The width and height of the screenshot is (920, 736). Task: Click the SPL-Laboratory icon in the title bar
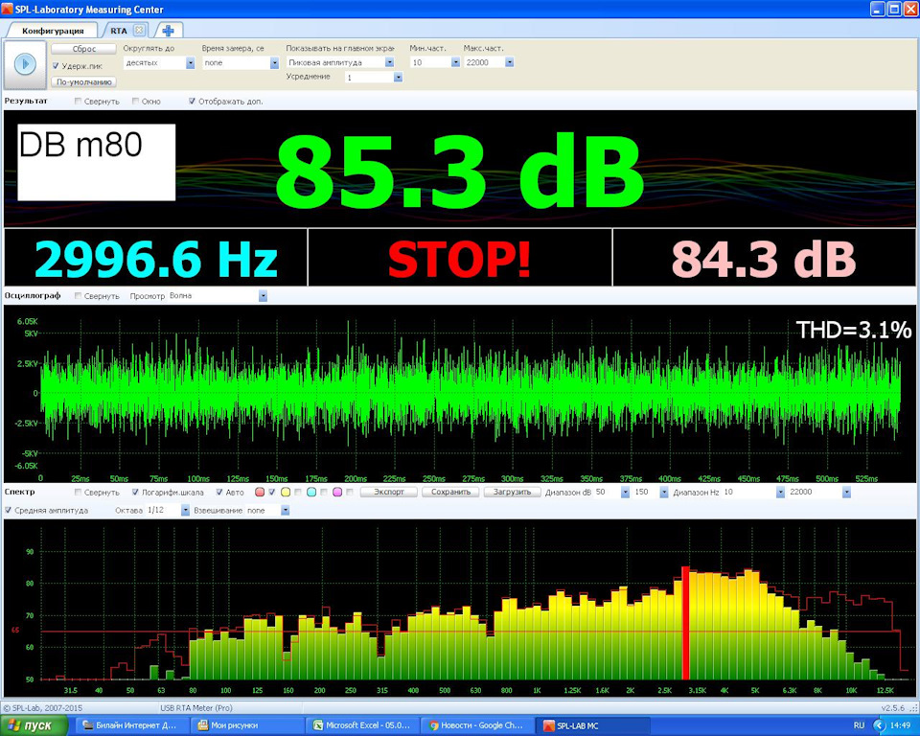(x=7, y=9)
